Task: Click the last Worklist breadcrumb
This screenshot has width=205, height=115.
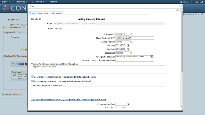Action: coord(53,2)
